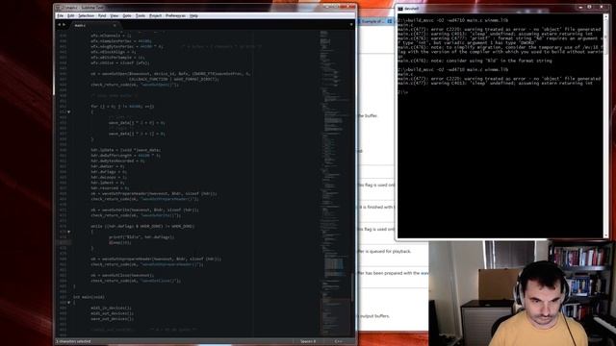The image size is (616, 346).
Task: Click the next-tab arrow in the tab bar
Action: [64, 25]
